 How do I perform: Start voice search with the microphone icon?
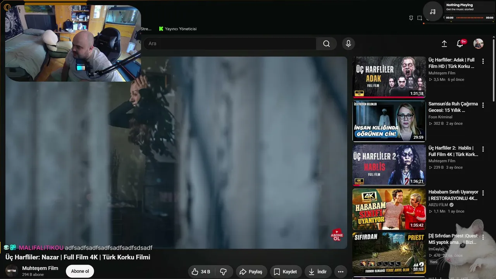[348, 44]
